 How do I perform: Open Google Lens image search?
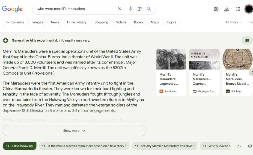point(140,9)
